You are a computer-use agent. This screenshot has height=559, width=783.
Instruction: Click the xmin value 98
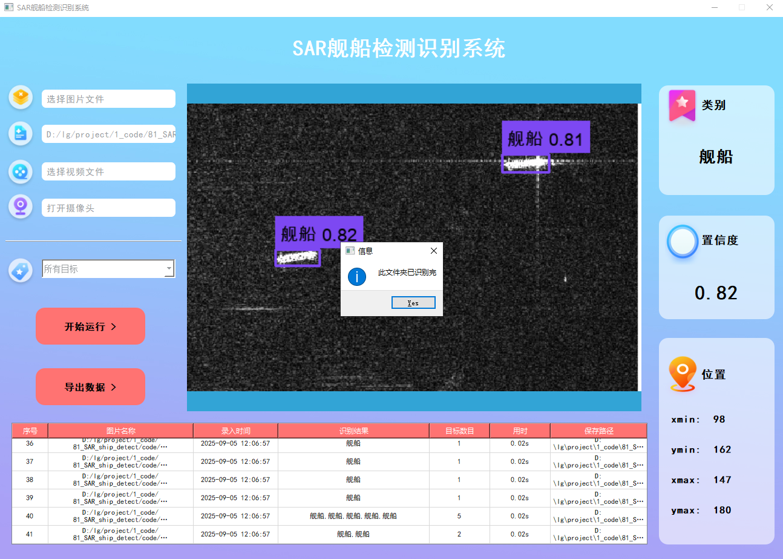719,419
